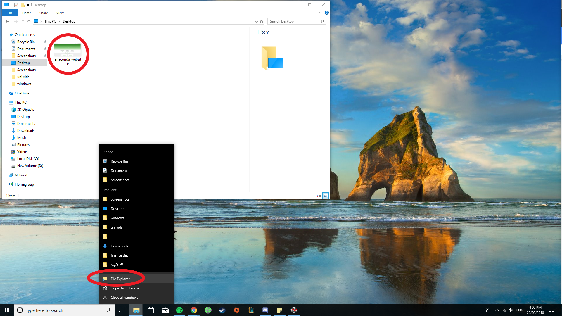This screenshot has height=316, width=562.
Task: Open the Share ribbon tab
Action: click(44, 13)
